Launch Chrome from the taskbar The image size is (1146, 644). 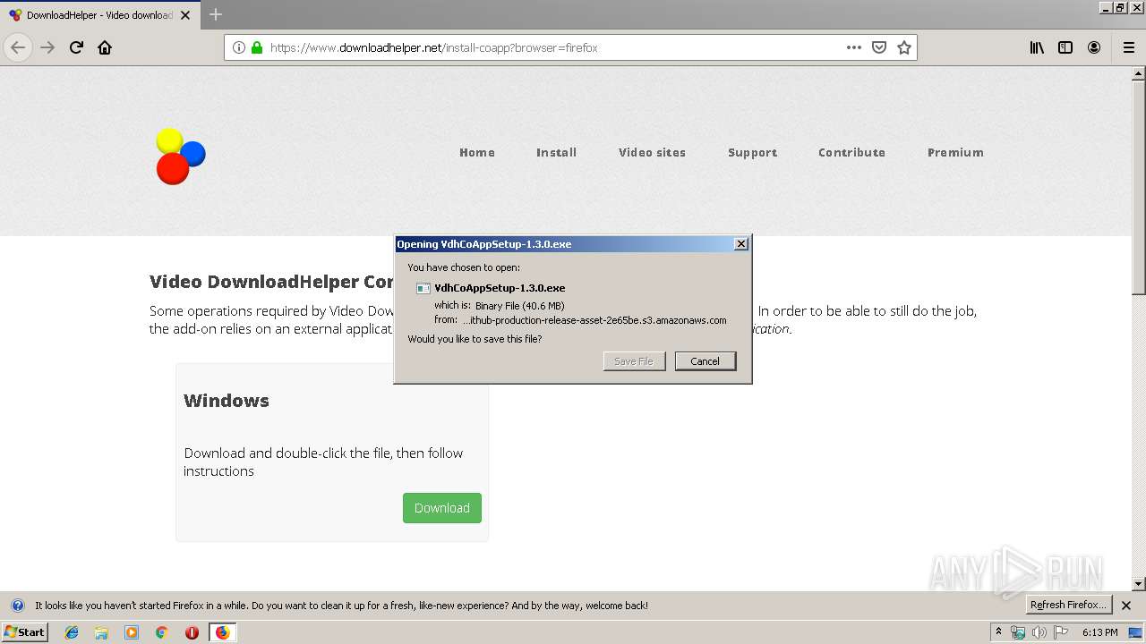click(162, 632)
